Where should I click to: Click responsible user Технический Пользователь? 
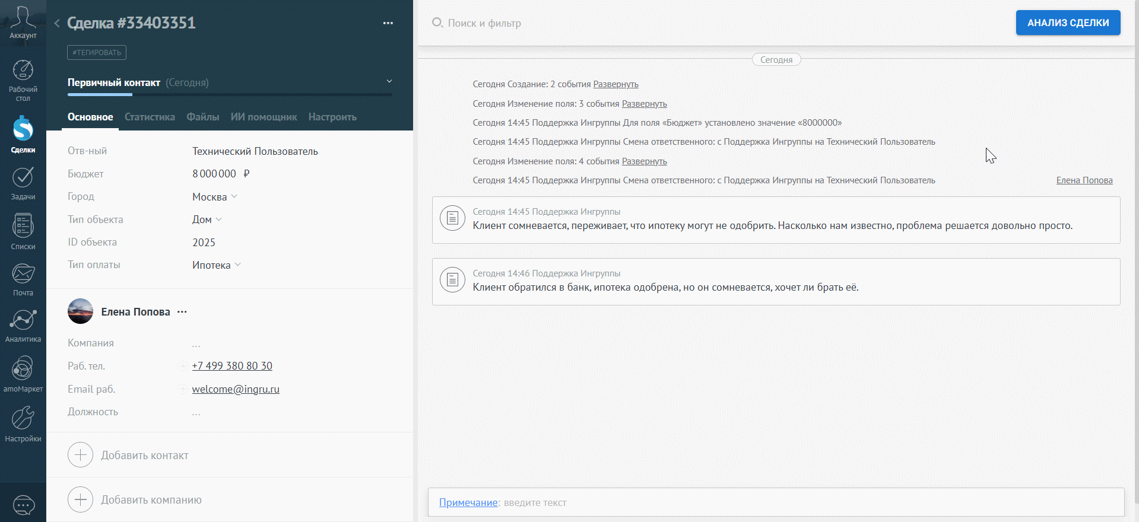click(255, 151)
